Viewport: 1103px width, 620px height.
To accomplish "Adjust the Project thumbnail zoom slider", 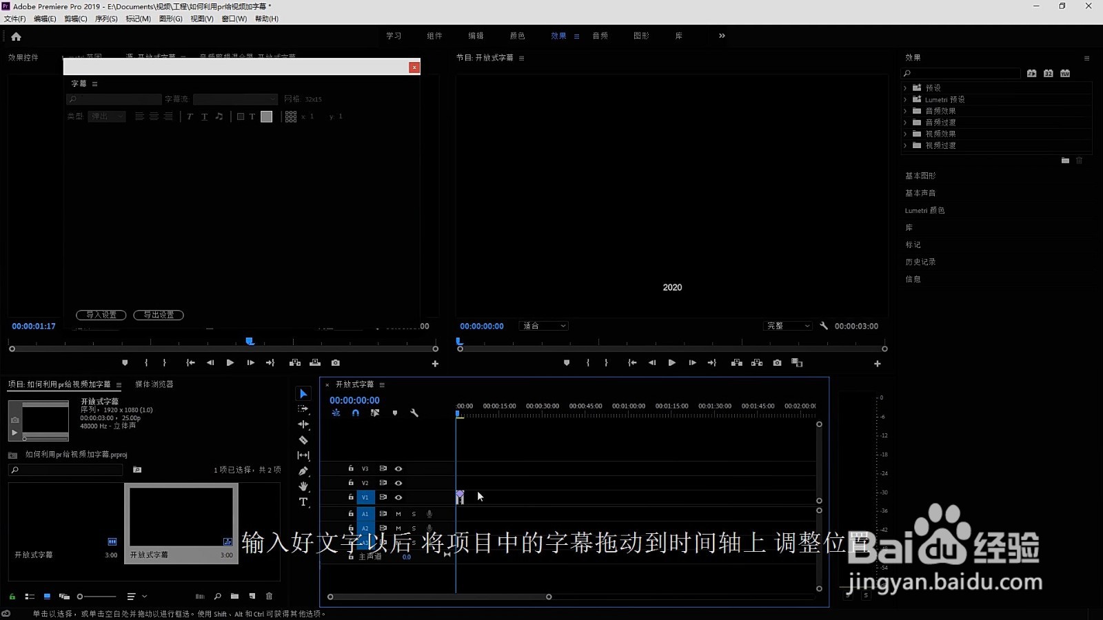I will click(x=97, y=597).
